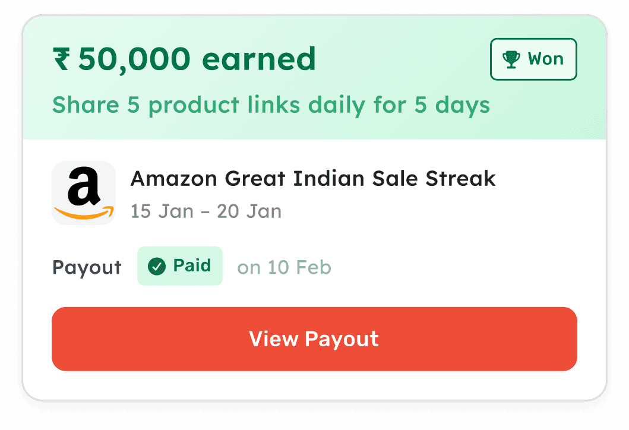The height and width of the screenshot is (430, 629).
Task: Select the 'Won' label text in badge
Action: (545, 59)
